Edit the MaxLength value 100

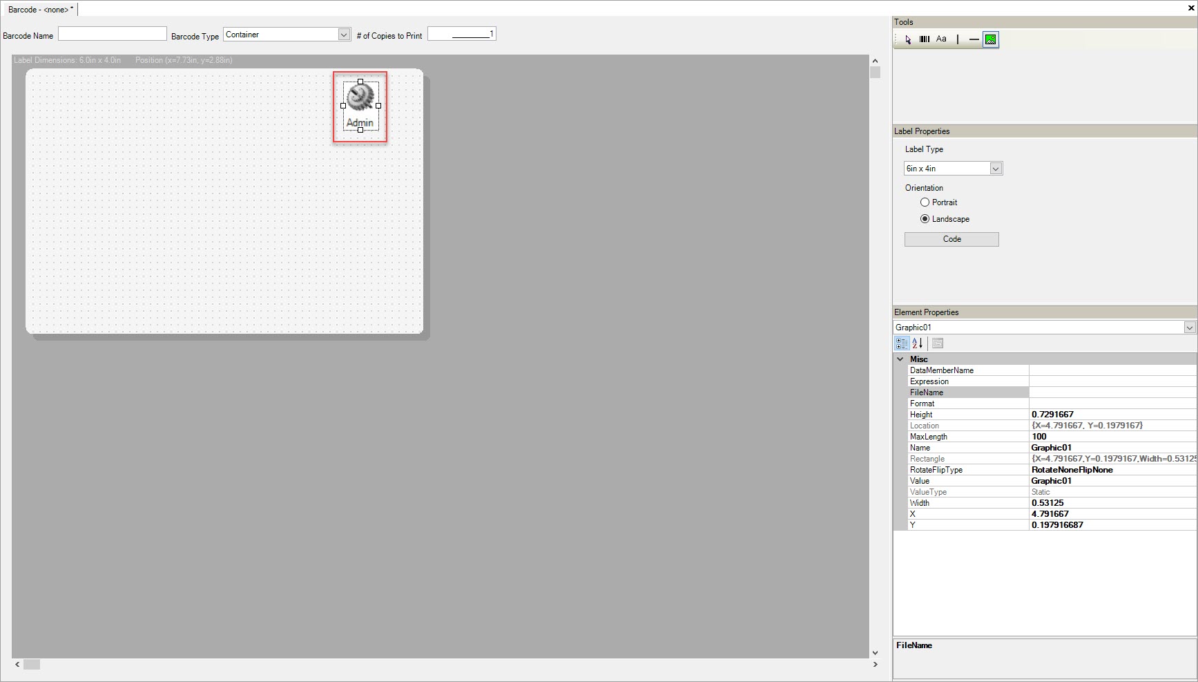tap(1112, 437)
